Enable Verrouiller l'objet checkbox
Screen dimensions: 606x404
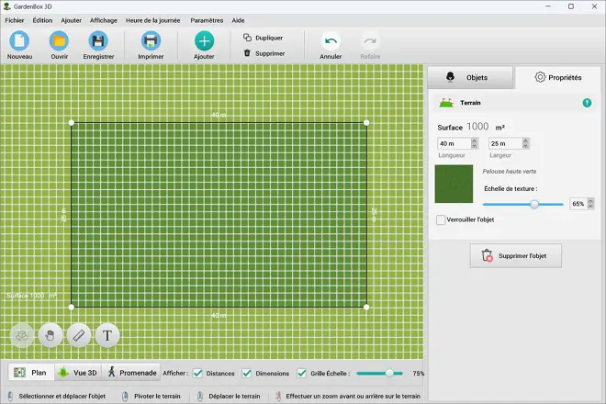pyautogui.click(x=441, y=220)
